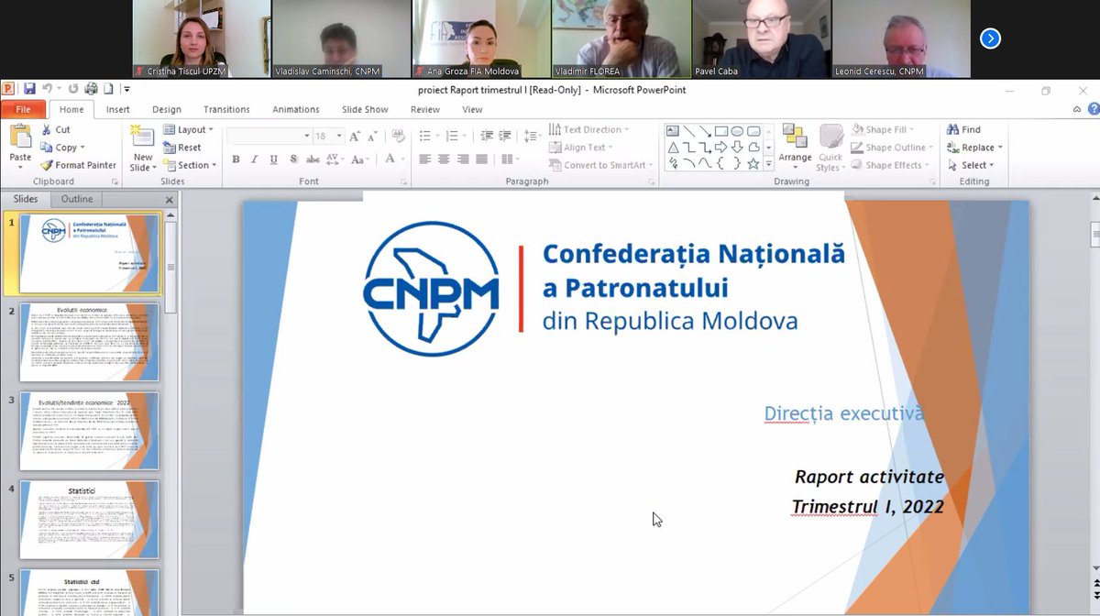
Task: Toggle Italic formatting
Action: (x=254, y=159)
